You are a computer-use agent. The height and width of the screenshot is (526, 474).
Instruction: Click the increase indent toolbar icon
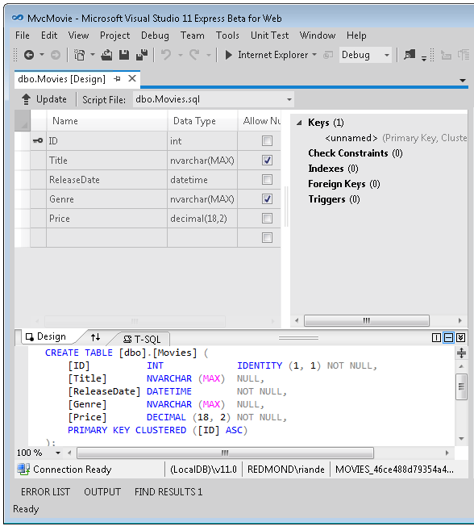coord(464,55)
